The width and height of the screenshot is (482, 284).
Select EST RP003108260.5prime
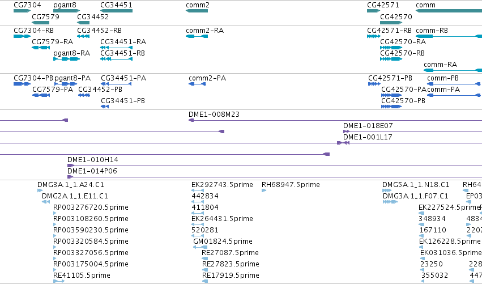(x=55, y=224)
